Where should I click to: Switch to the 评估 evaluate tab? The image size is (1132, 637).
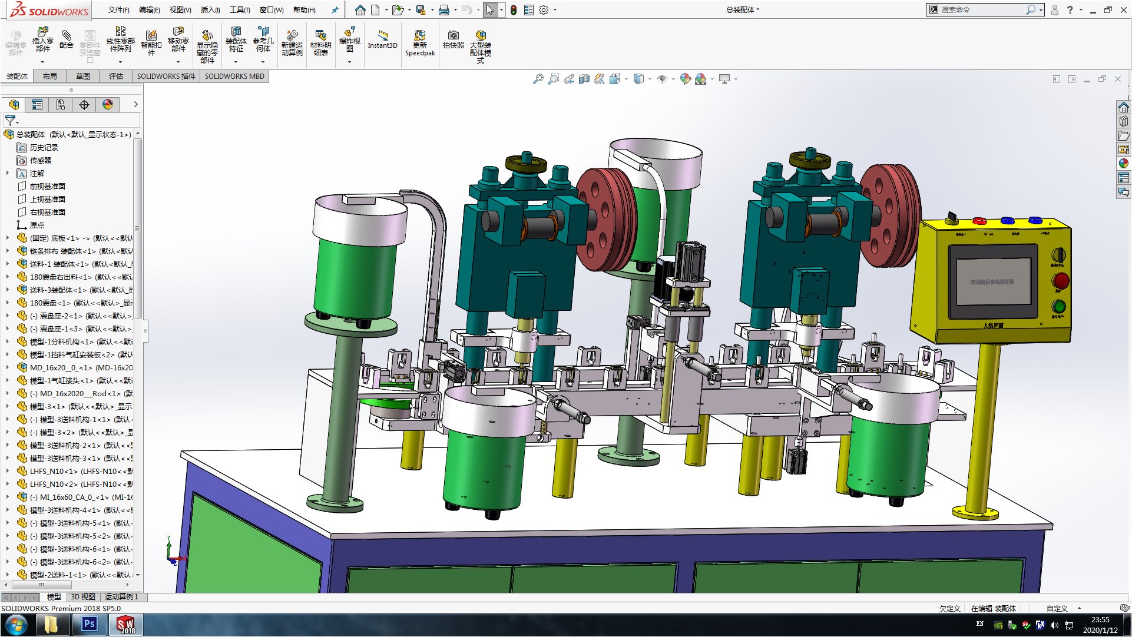click(115, 77)
